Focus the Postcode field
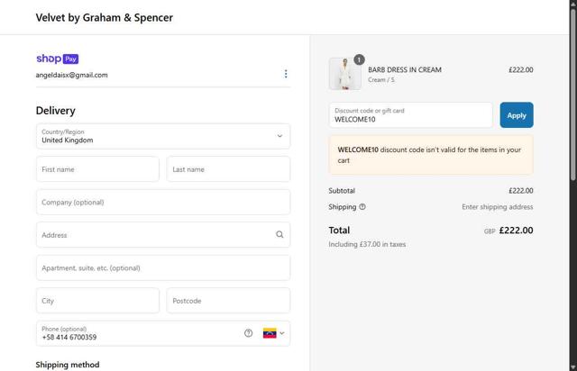The image size is (577, 371). (228, 301)
